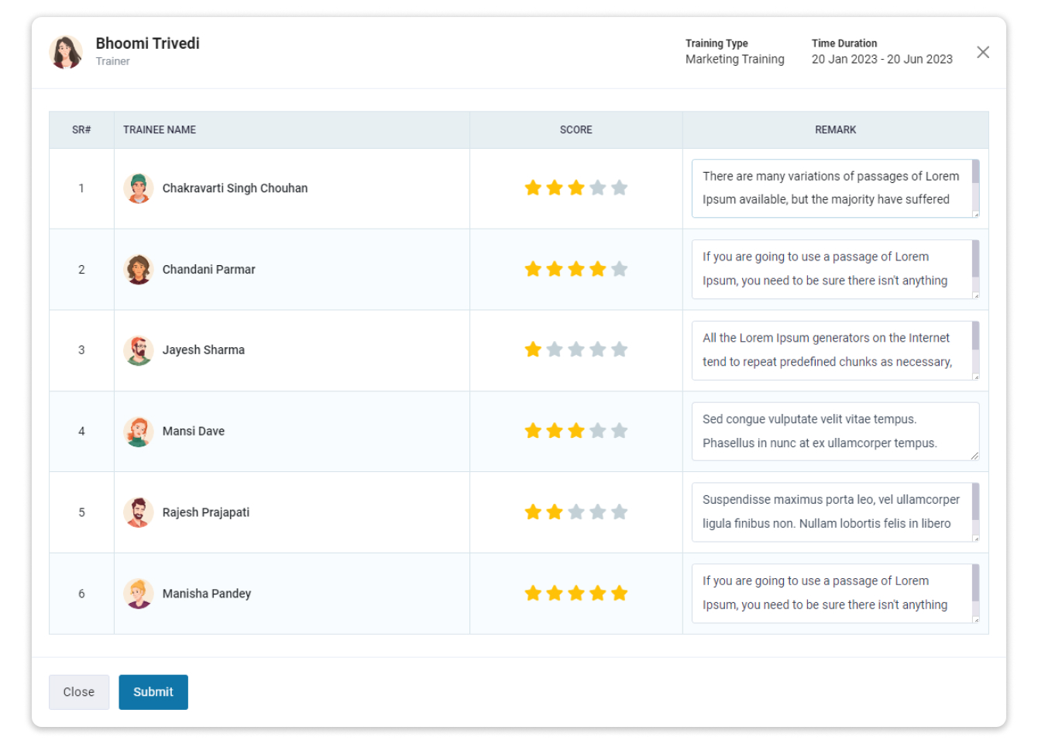Click the dialog's X close icon
The width and height of the screenshot is (1038, 744).
pos(984,52)
